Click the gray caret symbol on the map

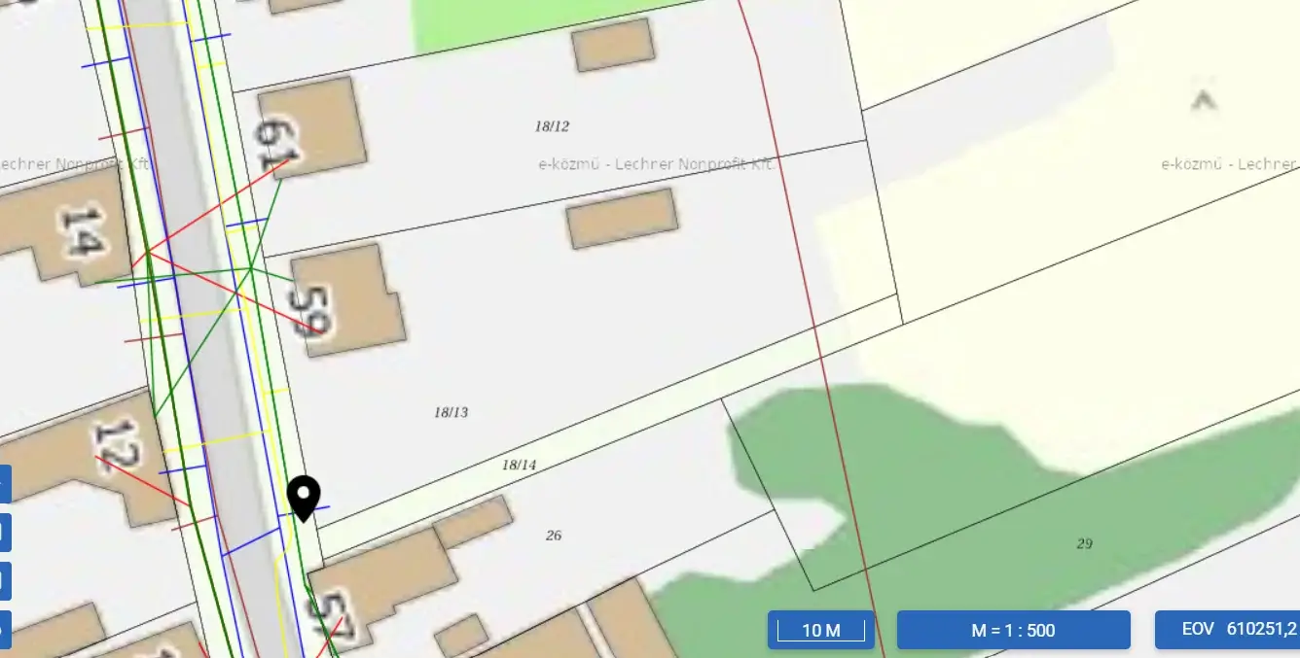tap(1205, 99)
